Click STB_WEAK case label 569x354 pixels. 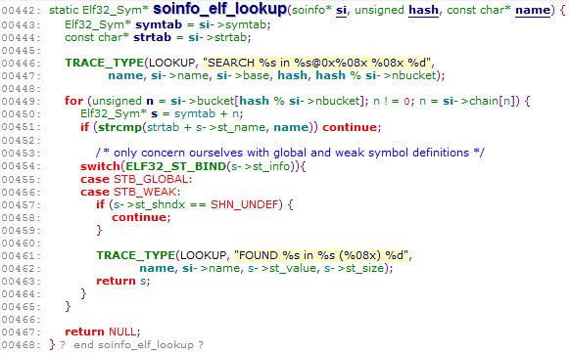[145, 192]
